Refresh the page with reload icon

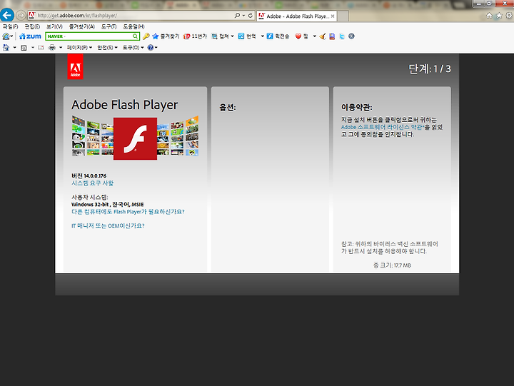point(251,16)
